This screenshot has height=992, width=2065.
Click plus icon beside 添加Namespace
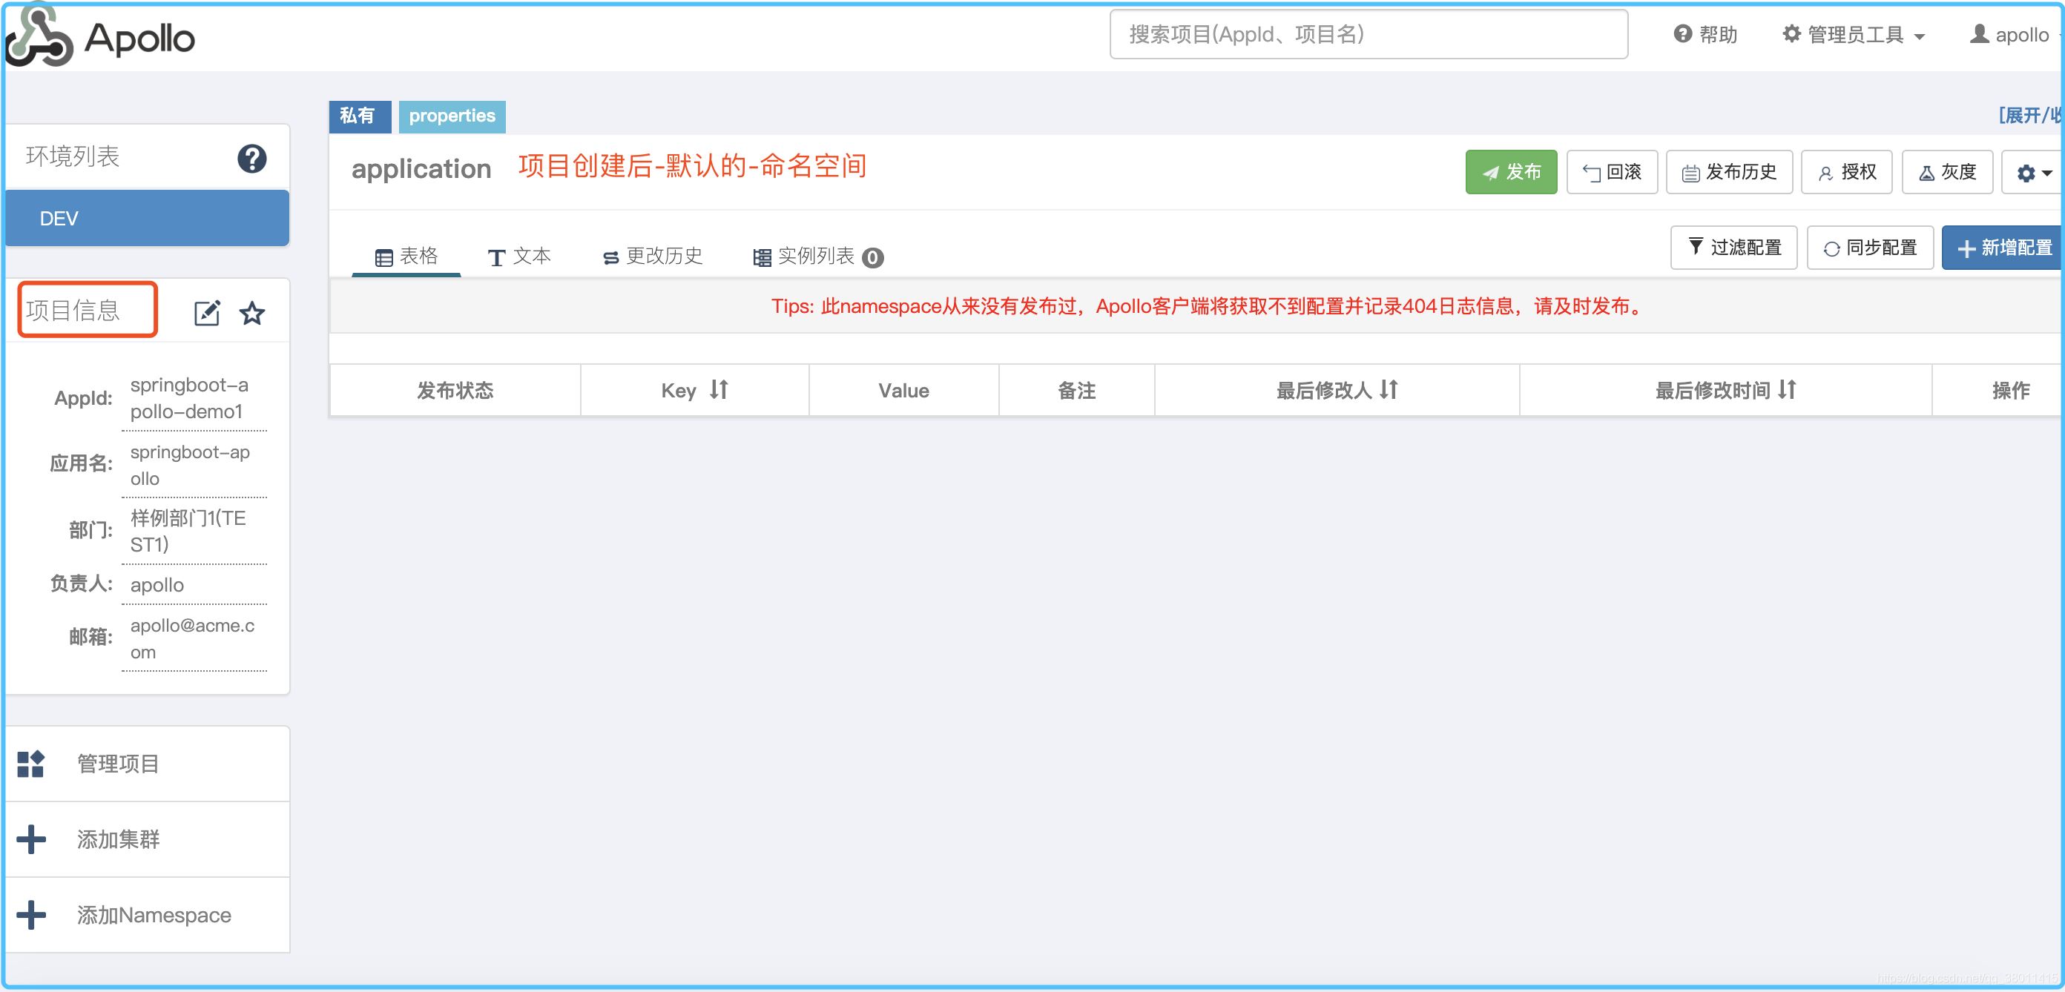point(31,914)
